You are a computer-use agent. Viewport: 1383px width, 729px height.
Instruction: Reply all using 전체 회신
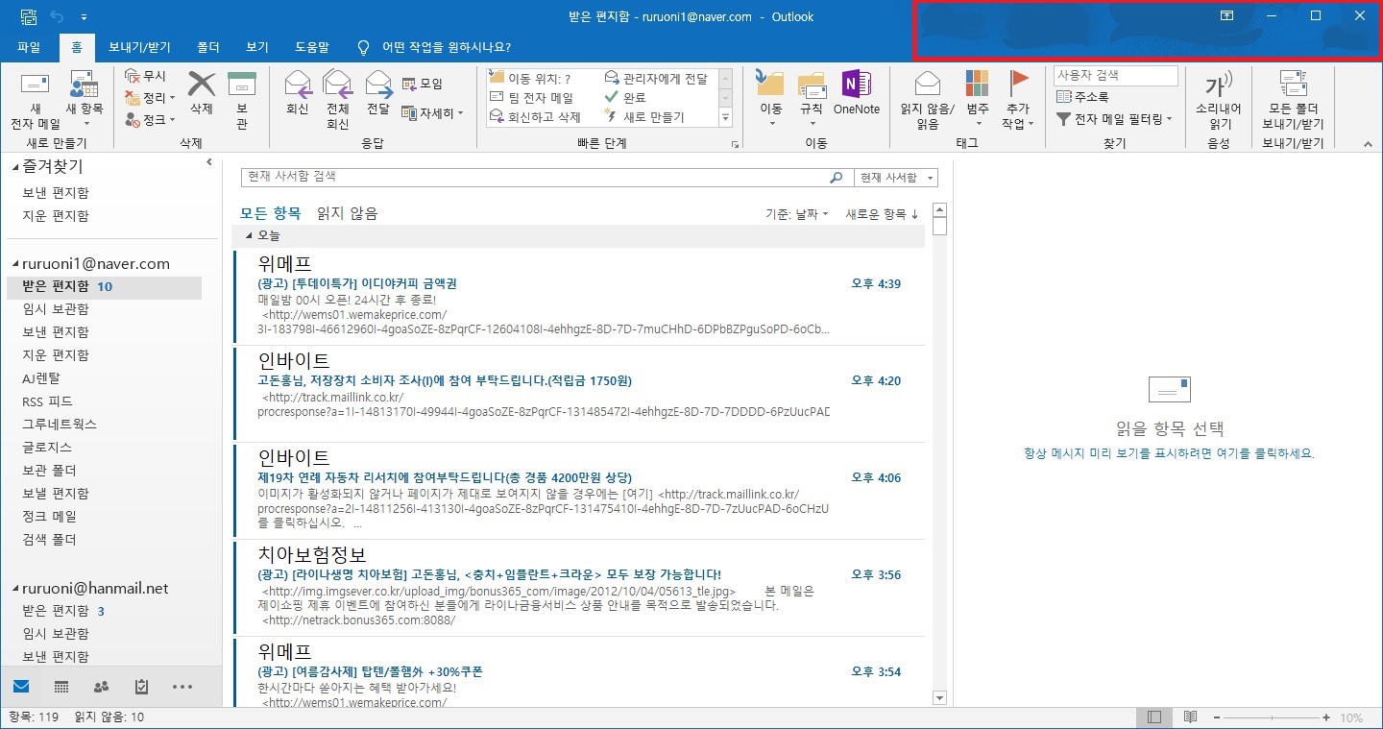(337, 101)
